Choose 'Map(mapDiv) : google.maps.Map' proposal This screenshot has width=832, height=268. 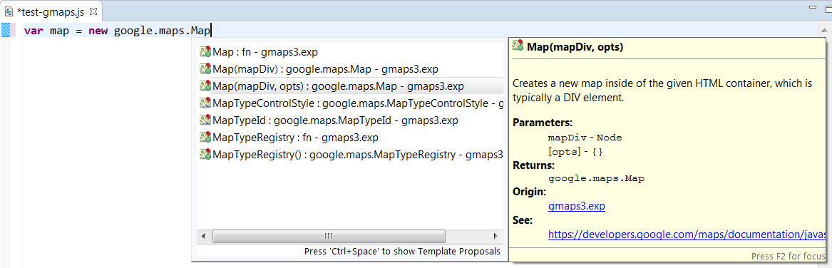point(350,69)
